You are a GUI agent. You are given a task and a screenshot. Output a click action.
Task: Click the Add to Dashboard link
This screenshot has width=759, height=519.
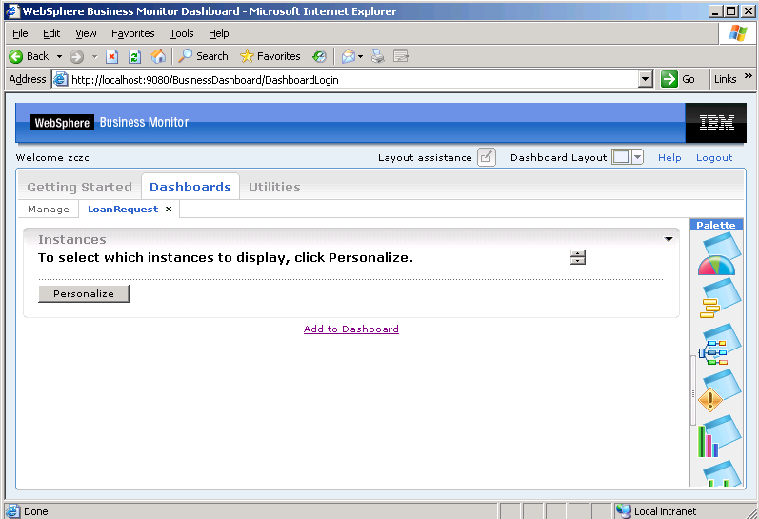[351, 329]
